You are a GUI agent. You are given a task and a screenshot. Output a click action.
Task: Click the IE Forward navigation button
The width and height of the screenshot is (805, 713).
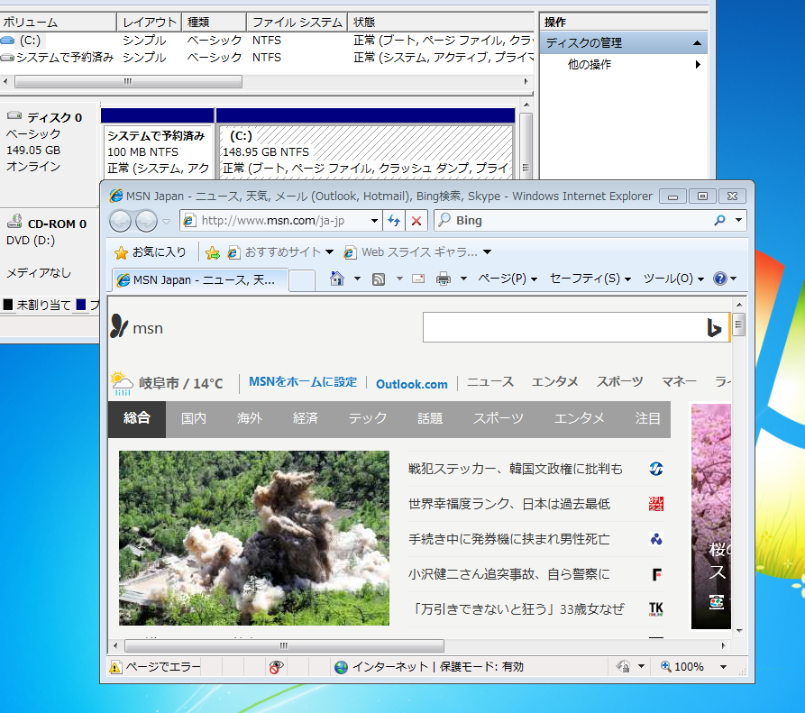tap(146, 221)
